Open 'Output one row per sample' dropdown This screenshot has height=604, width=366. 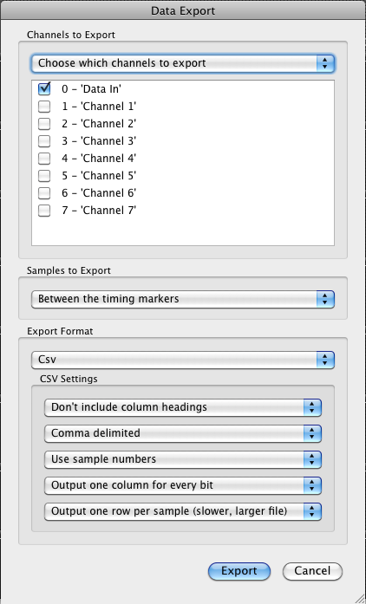183,511
